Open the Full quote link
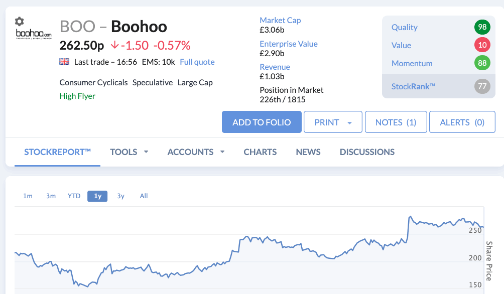 [x=197, y=62]
